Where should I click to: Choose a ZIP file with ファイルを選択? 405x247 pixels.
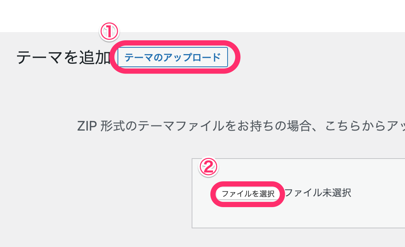pyautogui.click(x=248, y=194)
